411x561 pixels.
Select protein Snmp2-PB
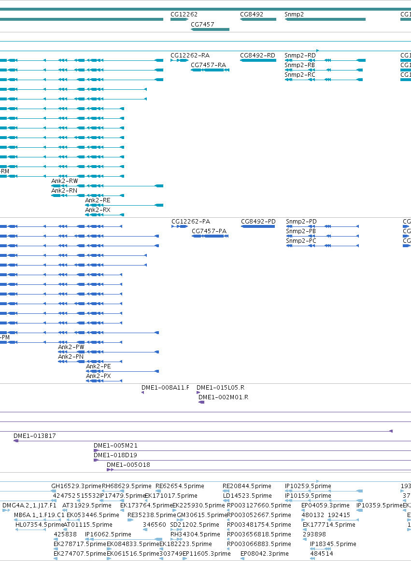tap(301, 231)
